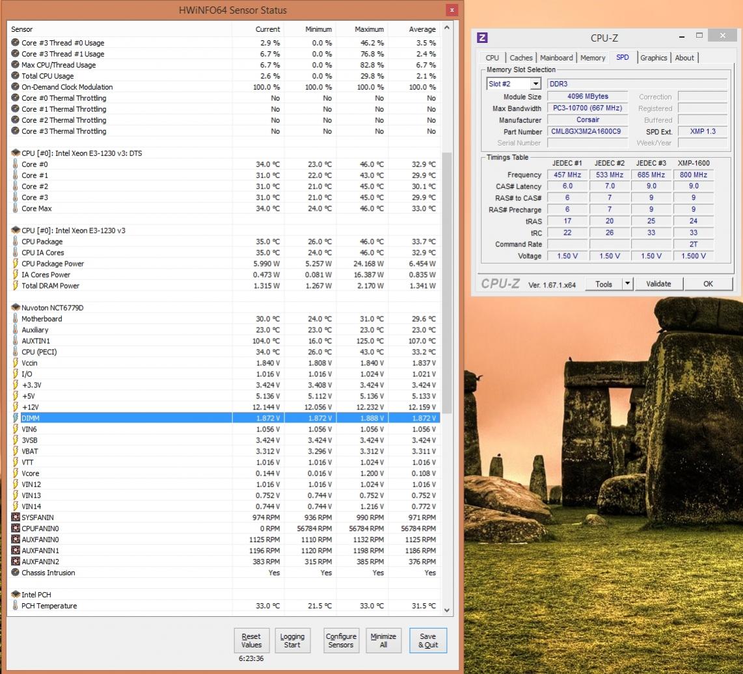Click the chip icon of Intel Xeon E3-1230 v3: DTS
The image size is (743, 674).
pos(15,153)
